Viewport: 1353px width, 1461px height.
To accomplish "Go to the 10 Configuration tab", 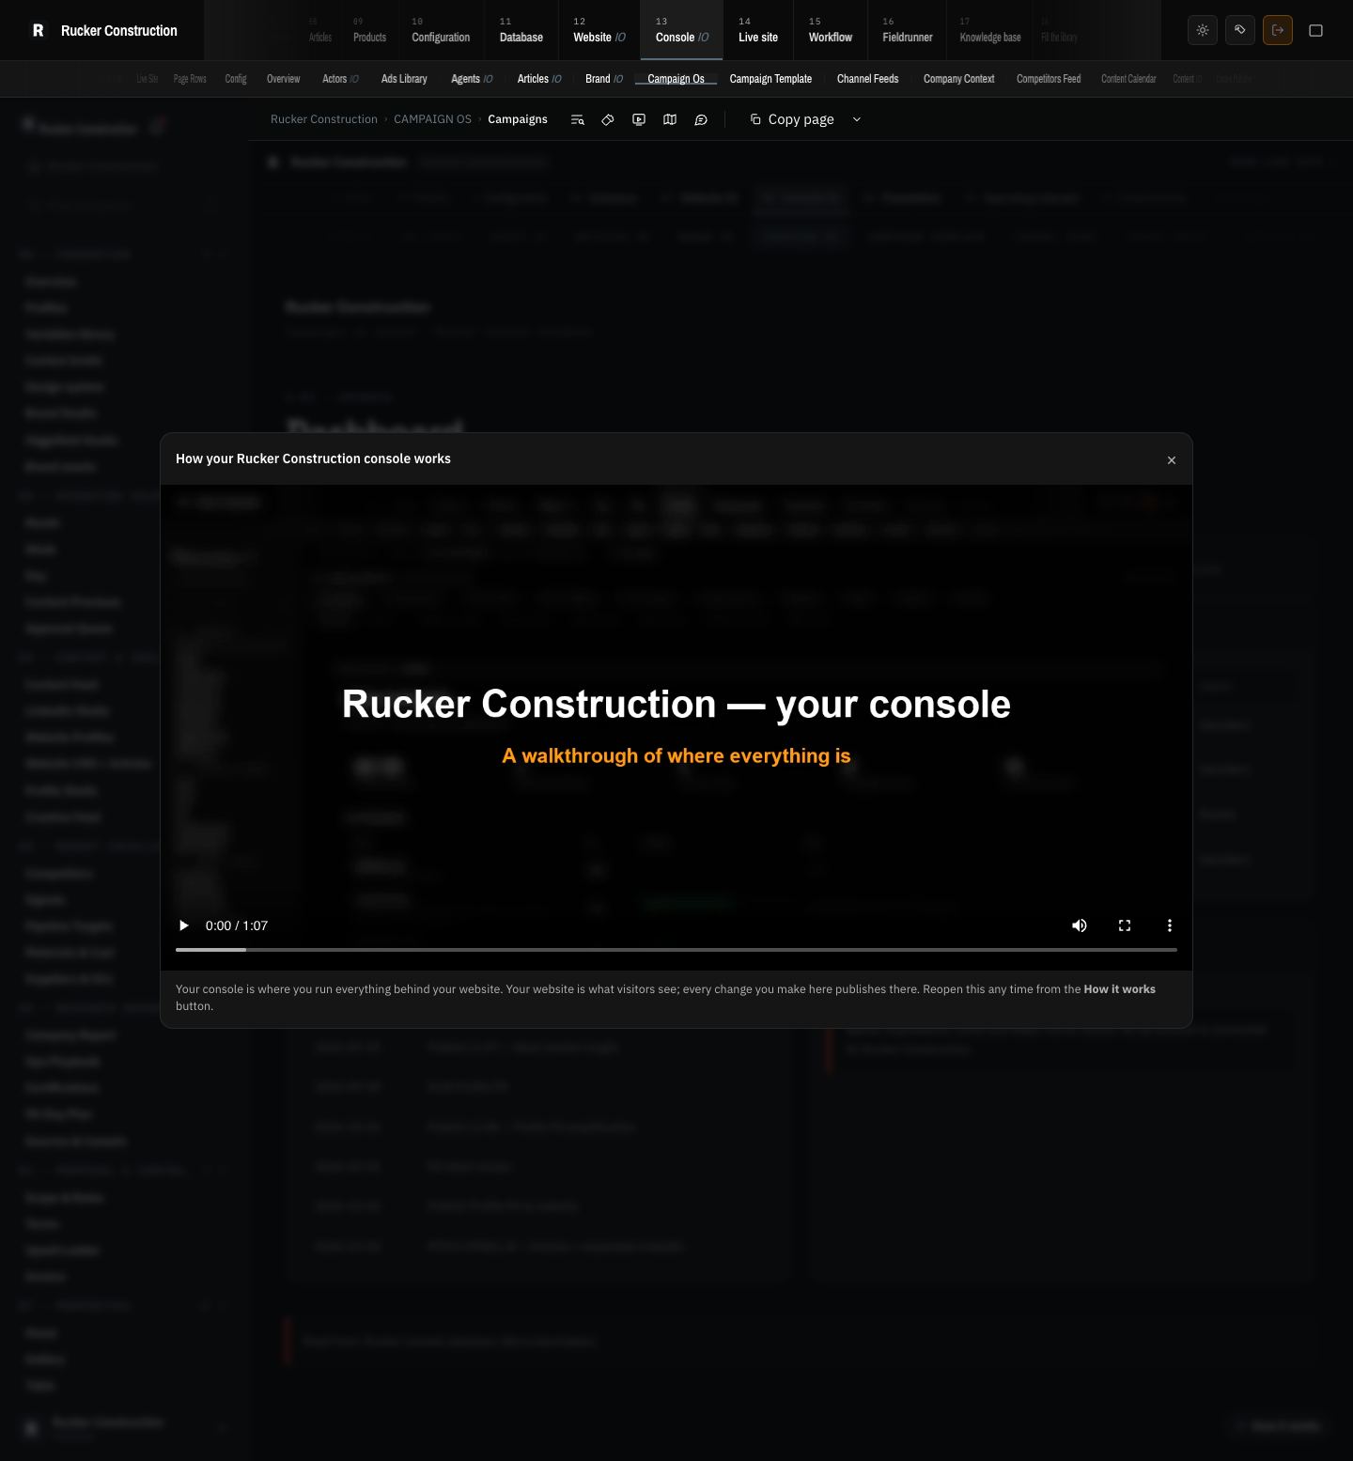I will click(x=441, y=30).
